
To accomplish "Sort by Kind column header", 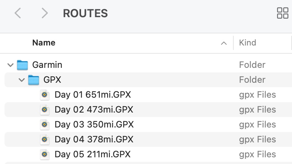I will click(x=248, y=42).
